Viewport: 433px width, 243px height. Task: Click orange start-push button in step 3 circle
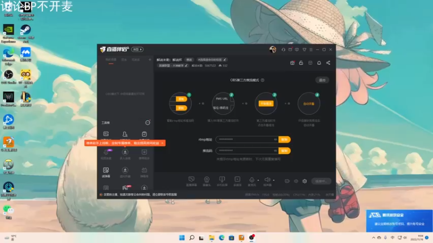pos(266,104)
